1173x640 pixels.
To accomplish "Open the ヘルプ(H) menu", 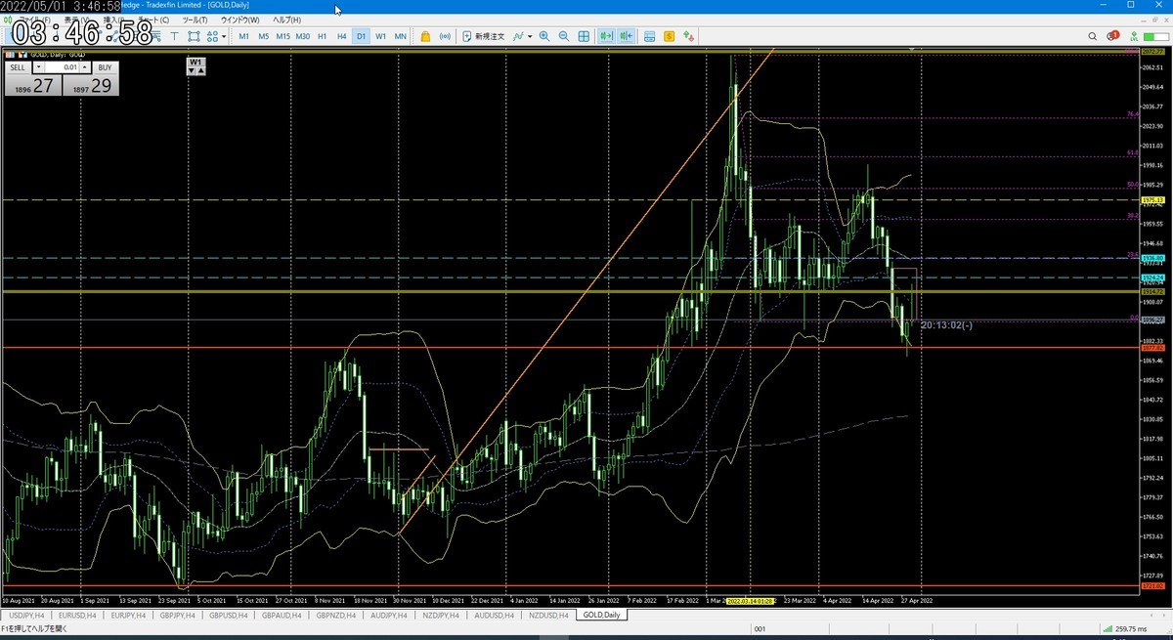I will (x=286, y=20).
